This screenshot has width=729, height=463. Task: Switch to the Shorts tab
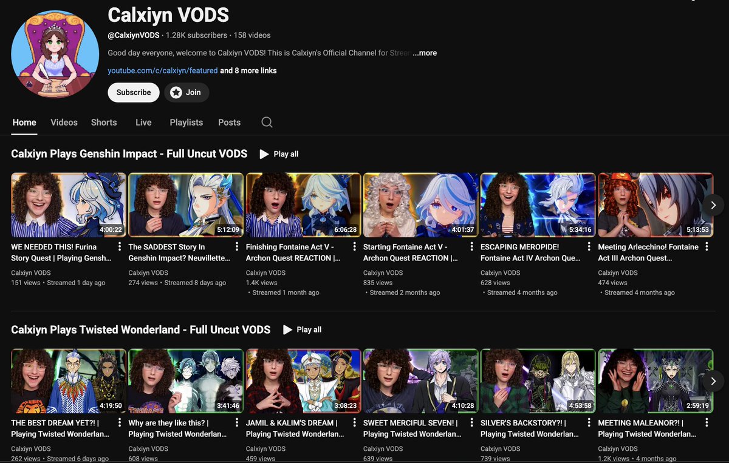coord(104,122)
